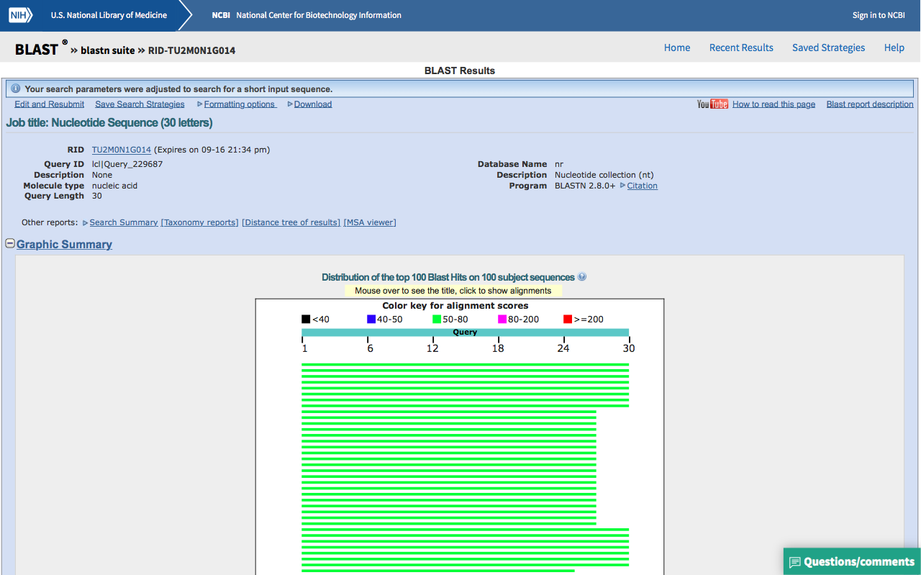Click the axis label 18
Image resolution: width=921 pixels, height=575 pixels.
point(498,348)
